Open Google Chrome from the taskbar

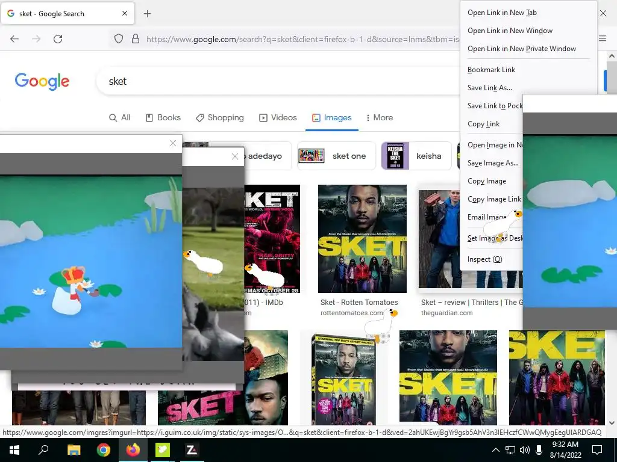point(104,449)
